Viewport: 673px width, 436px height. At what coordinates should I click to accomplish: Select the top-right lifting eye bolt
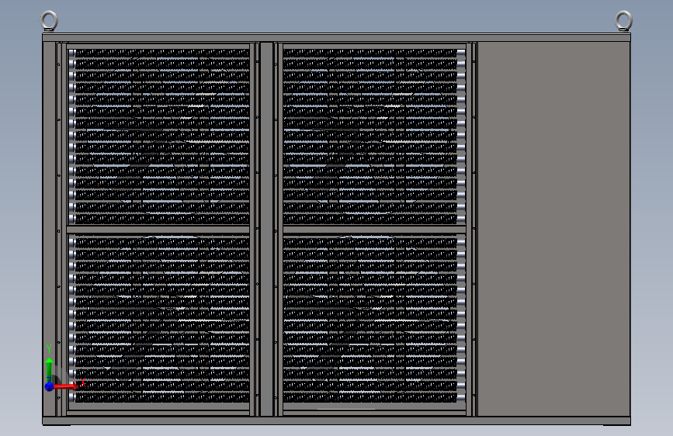pyautogui.click(x=623, y=21)
